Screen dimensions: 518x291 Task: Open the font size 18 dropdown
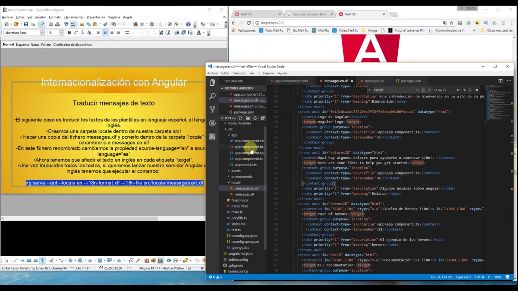click(x=61, y=33)
